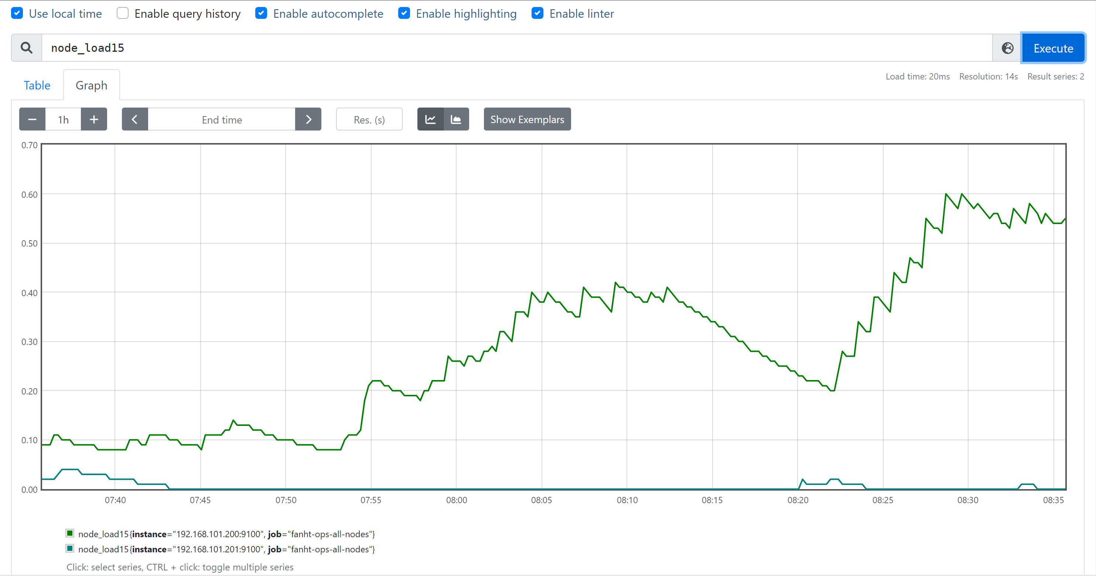Toggle Enable highlighting checkbox

pos(404,13)
